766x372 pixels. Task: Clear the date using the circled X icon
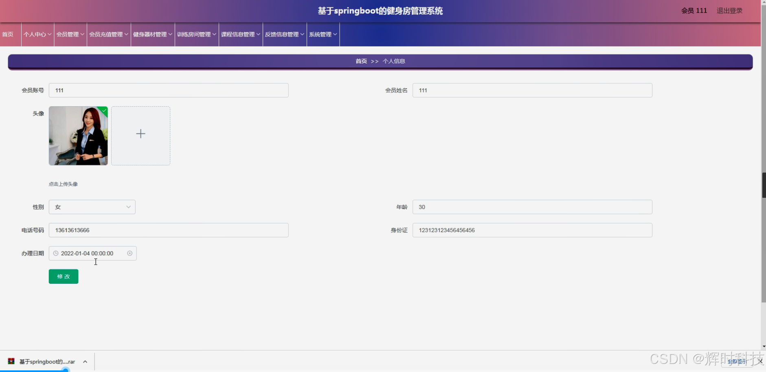tap(130, 253)
